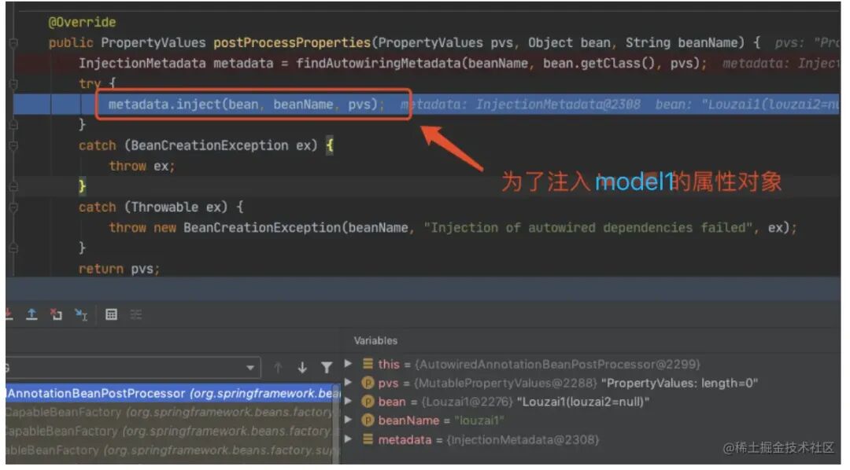850x470 pixels.
Task: Click the 'return pvs;' line
Action: 119,269
